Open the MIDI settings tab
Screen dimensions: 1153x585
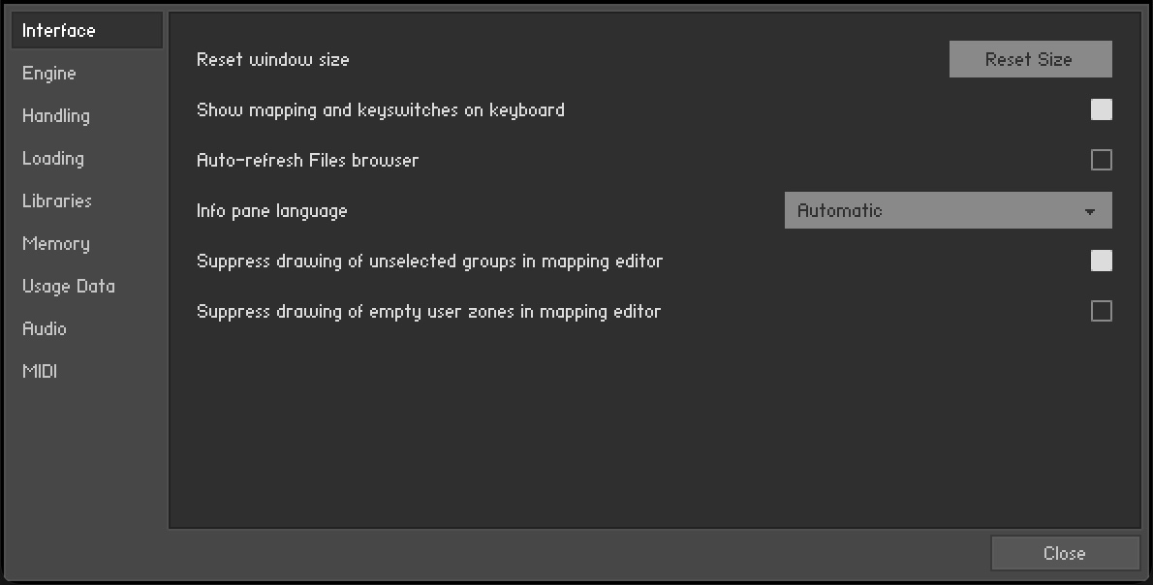pos(40,372)
